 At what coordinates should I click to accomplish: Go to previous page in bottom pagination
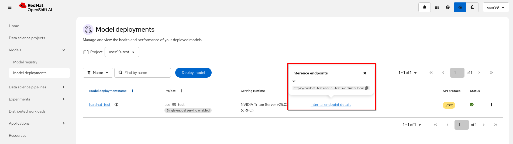point(447,125)
